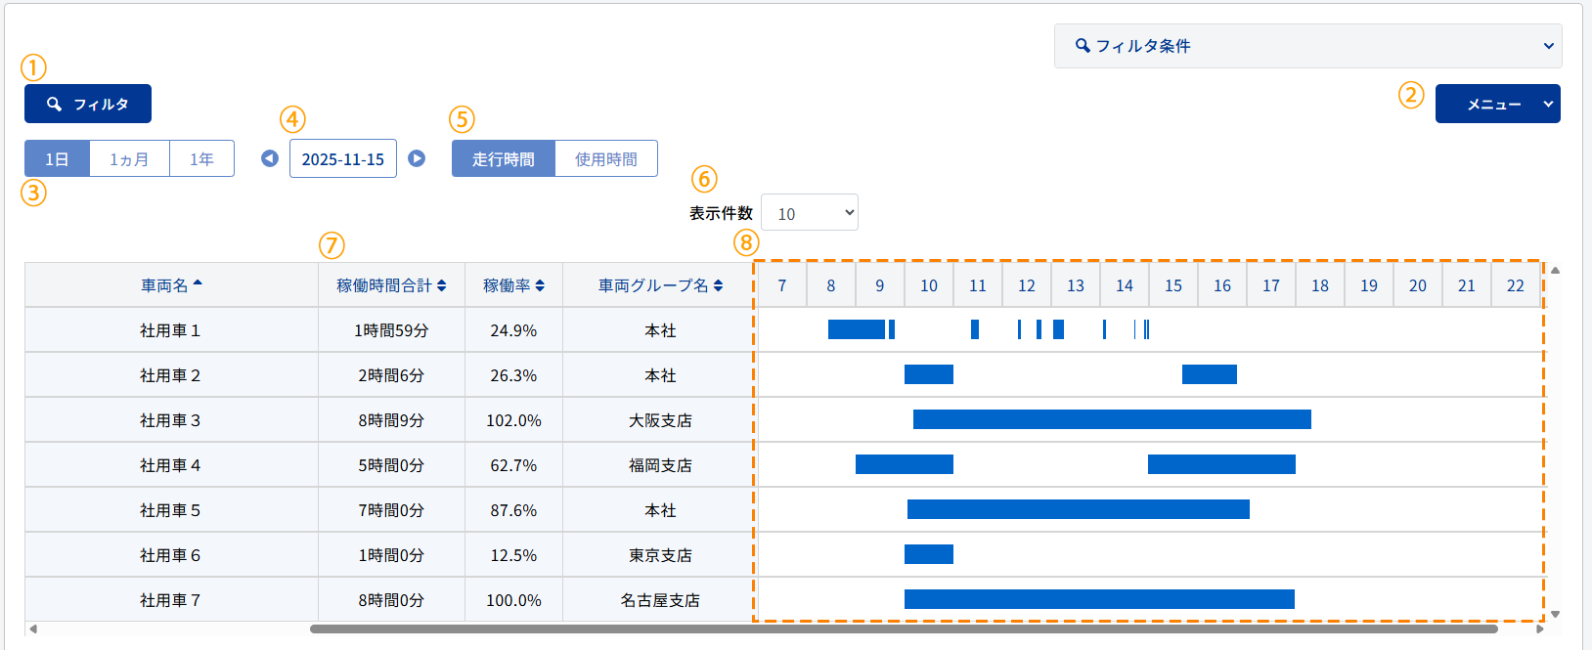Sort by 車両グループ名 column
Screen dimensions: 1592x650
pos(660,285)
